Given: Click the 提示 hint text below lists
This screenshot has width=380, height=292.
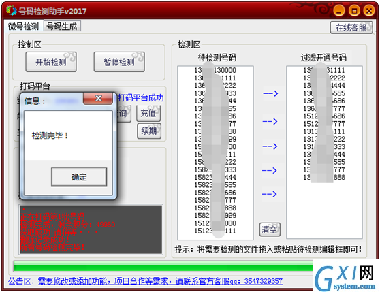Looking at the screenshot, I should pos(268,249).
